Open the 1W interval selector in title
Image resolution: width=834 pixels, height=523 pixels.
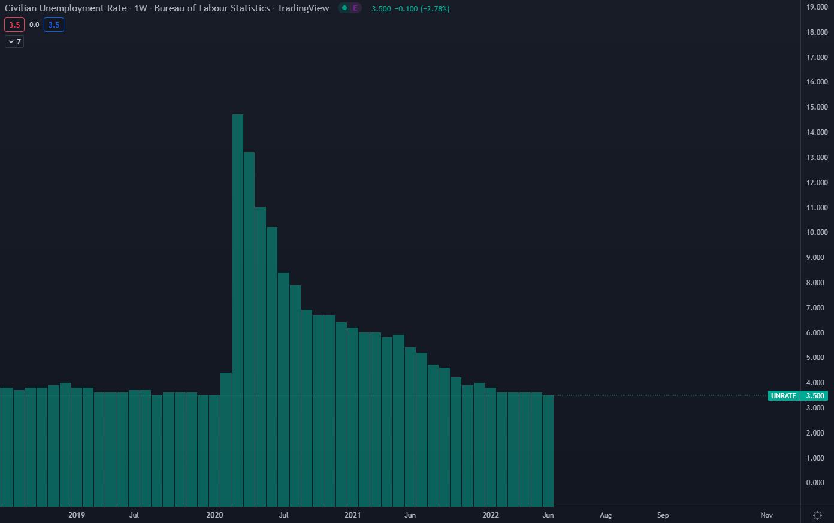click(x=141, y=8)
